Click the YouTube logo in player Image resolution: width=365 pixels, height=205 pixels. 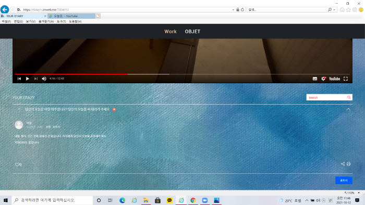click(x=335, y=79)
